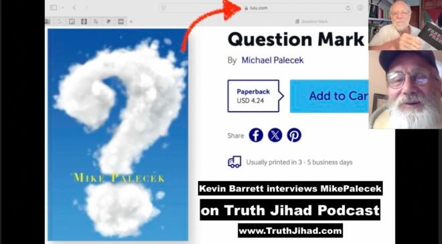The height and width of the screenshot is (244, 442).
Task: Select the top webcam video of host
Action: click(x=405, y=25)
